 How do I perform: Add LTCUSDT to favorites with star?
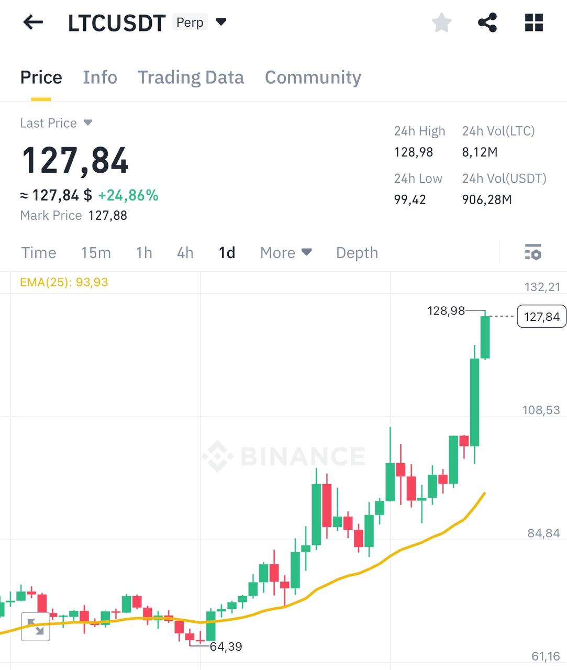(441, 23)
